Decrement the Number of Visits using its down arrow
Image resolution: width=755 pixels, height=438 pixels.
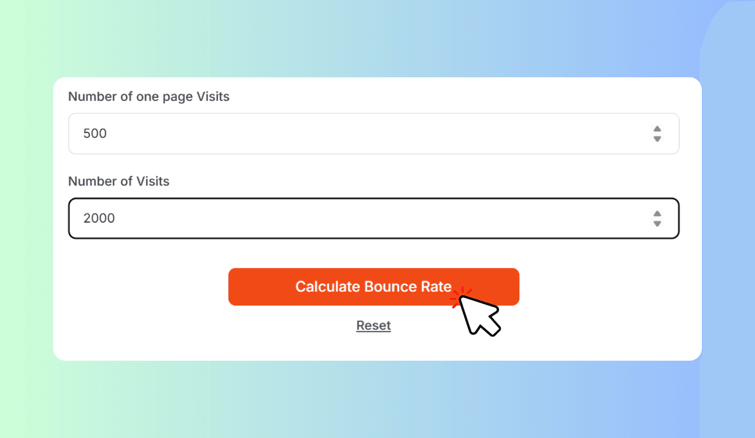coord(657,223)
